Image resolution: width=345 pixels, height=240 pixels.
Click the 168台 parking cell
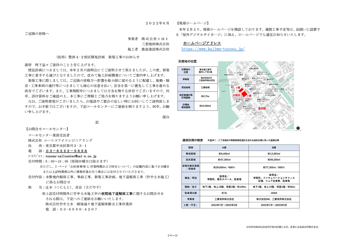point(274,193)
